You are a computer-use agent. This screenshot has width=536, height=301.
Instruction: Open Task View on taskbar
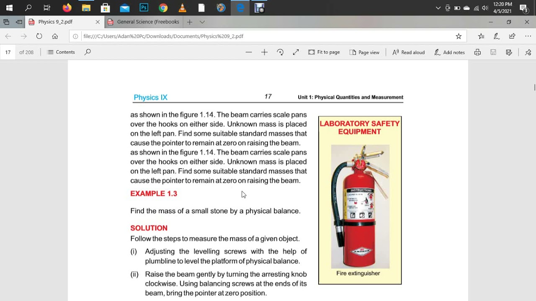point(47,8)
